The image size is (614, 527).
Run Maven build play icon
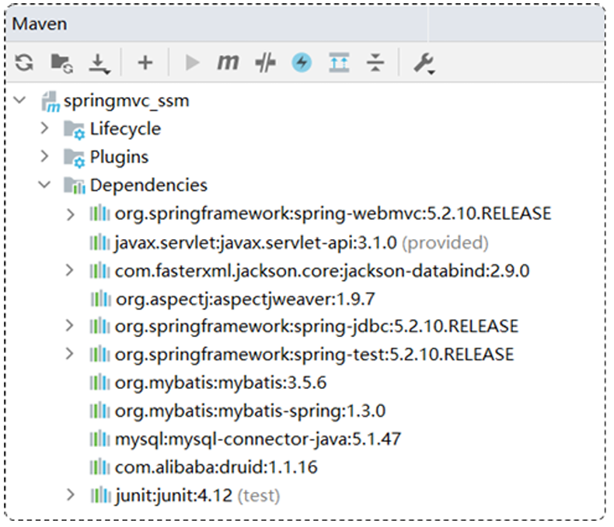(192, 63)
